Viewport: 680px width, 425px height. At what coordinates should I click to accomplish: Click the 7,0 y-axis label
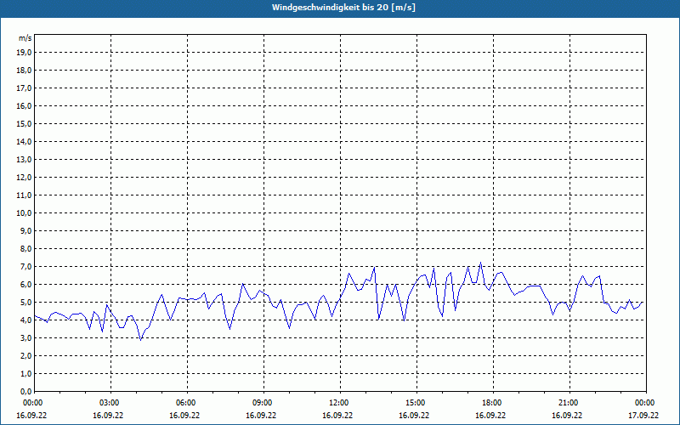(25, 266)
